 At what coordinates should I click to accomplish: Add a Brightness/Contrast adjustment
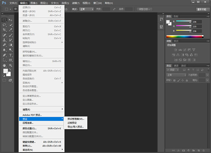coord(176,50)
